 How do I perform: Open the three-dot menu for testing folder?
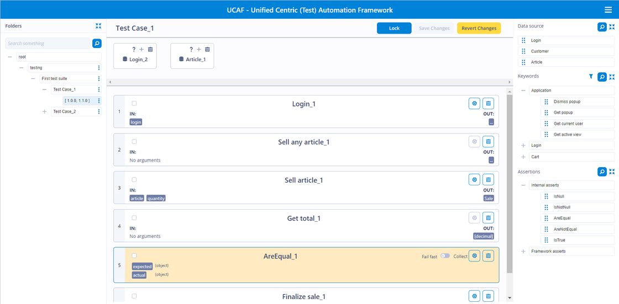(99, 68)
